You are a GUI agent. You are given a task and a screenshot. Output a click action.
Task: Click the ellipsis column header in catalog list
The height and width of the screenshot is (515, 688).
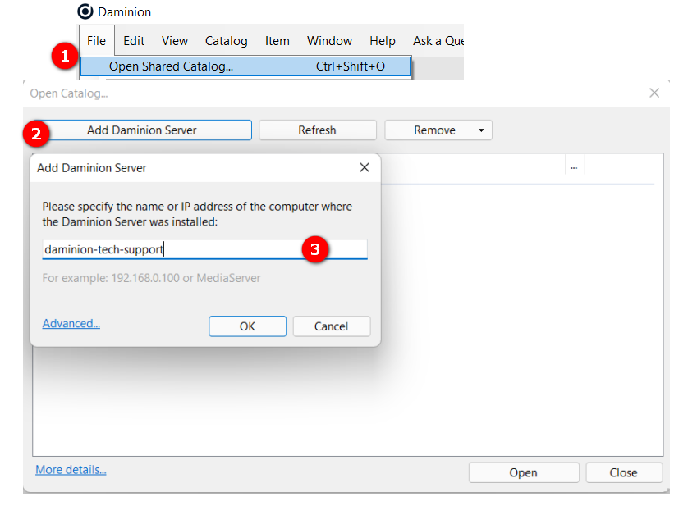tap(574, 167)
